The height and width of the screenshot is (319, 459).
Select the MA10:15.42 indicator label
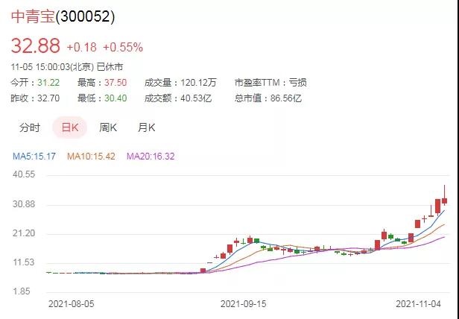point(92,156)
